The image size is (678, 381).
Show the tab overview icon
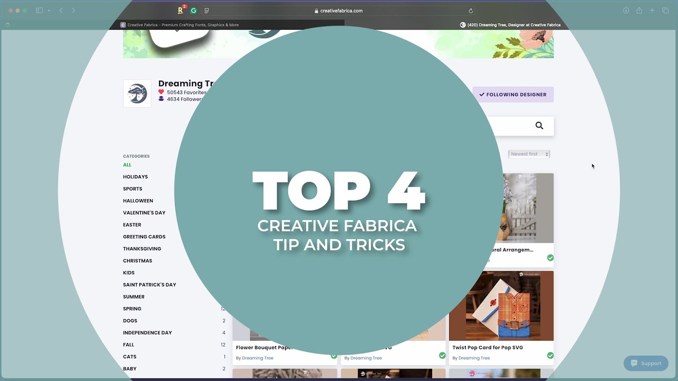(x=666, y=11)
